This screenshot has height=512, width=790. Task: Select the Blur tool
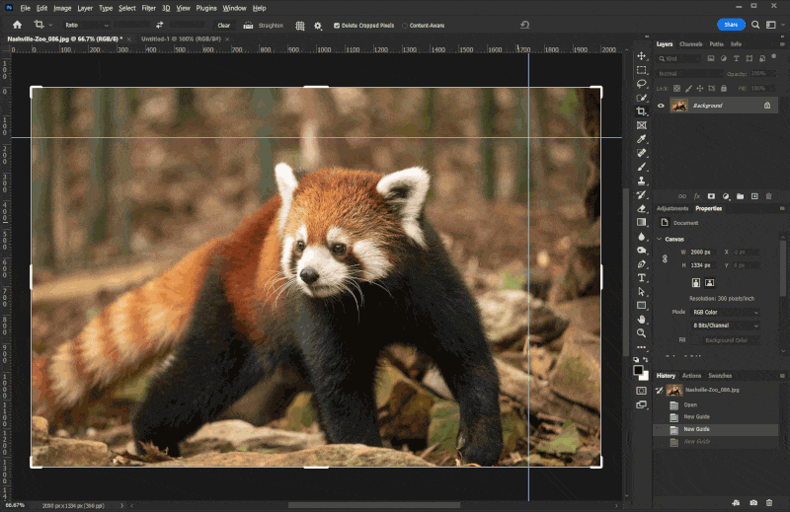click(x=641, y=236)
